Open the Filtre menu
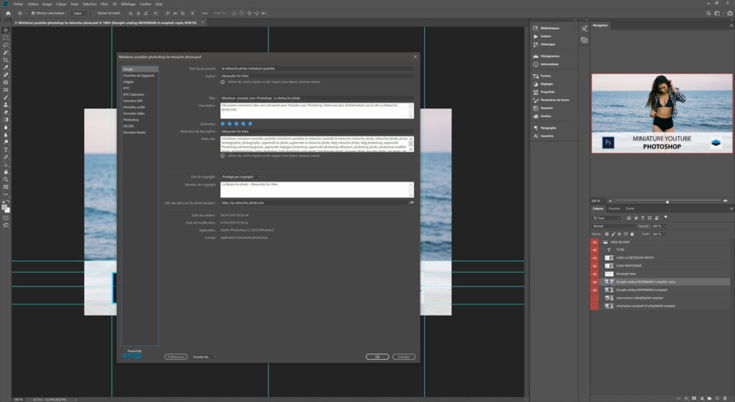735x402 pixels. [104, 4]
